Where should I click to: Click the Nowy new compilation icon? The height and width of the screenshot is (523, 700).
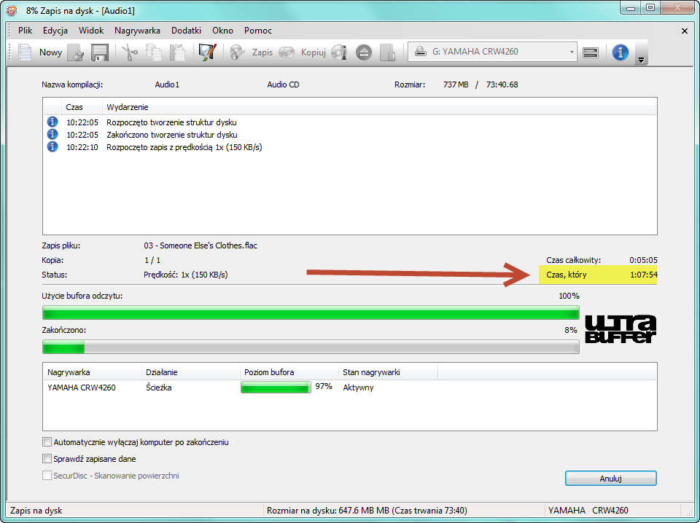click(25, 52)
